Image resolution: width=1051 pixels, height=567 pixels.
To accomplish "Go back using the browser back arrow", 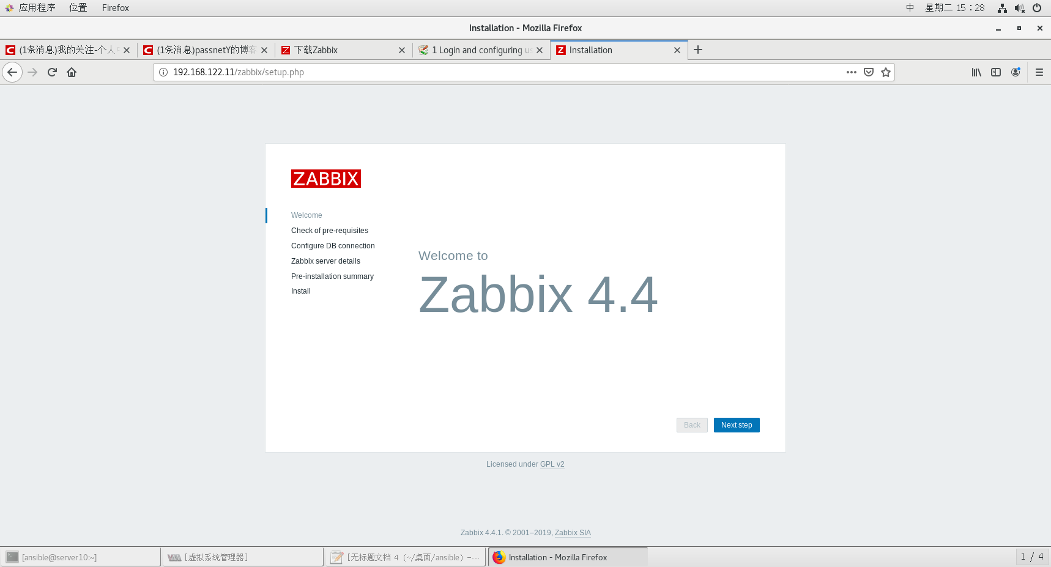I will [12, 72].
